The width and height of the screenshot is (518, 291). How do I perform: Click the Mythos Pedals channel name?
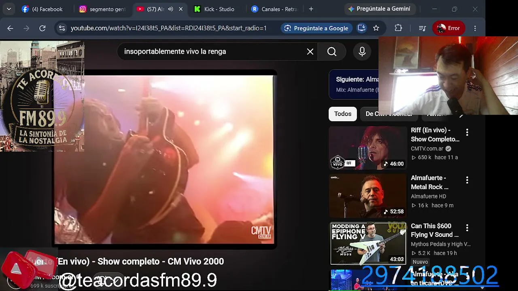[x=441, y=244]
